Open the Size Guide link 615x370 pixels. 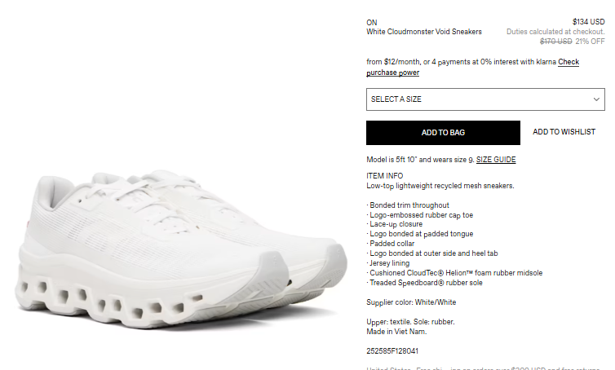[x=496, y=160]
